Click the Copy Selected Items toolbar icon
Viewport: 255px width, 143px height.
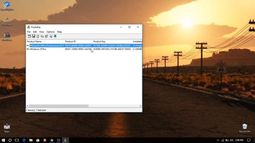(42, 36)
